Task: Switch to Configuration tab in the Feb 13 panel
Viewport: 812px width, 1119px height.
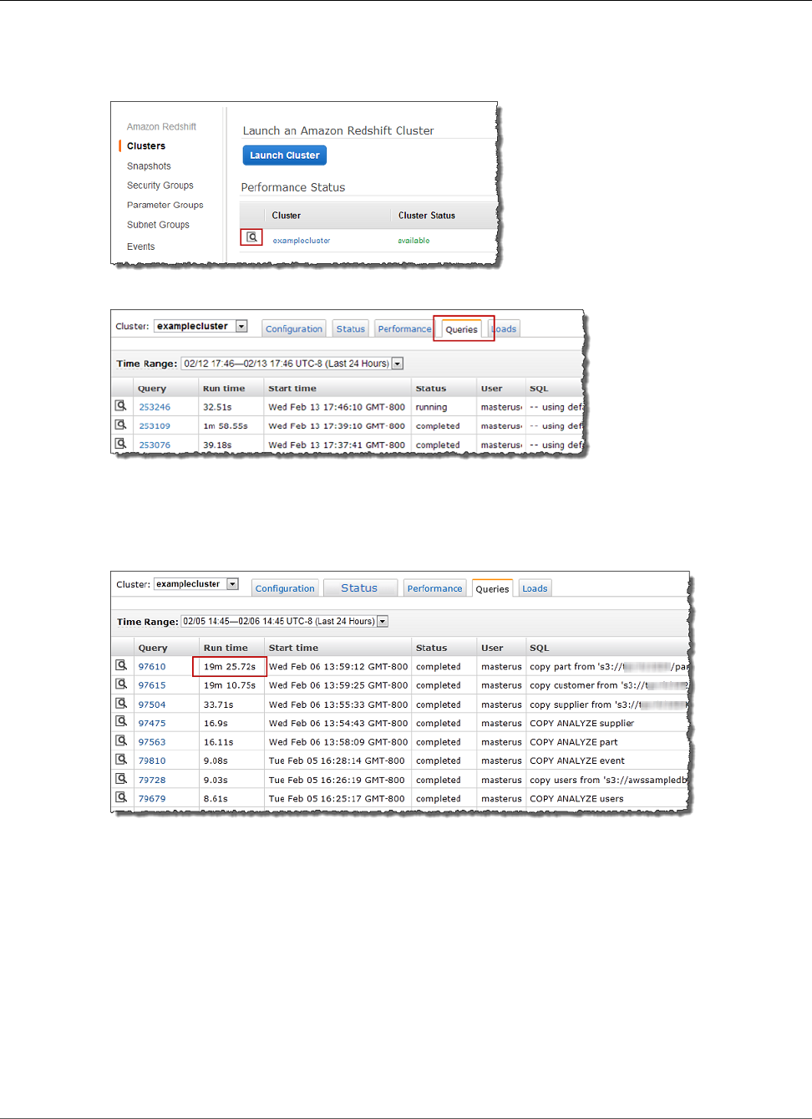Action: tap(294, 329)
